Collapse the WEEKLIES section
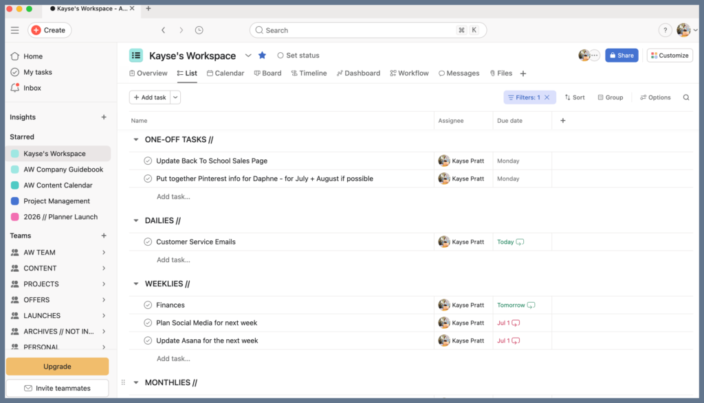This screenshot has height=403, width=704. click(136, 284)
